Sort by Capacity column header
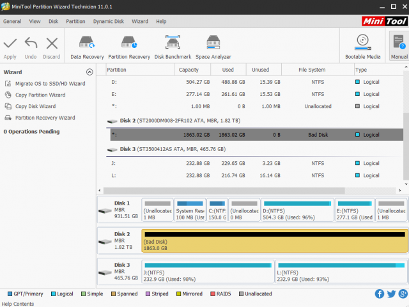Viewport: 409px width, 307px height. pyautogui.click(x=189, y=70)
